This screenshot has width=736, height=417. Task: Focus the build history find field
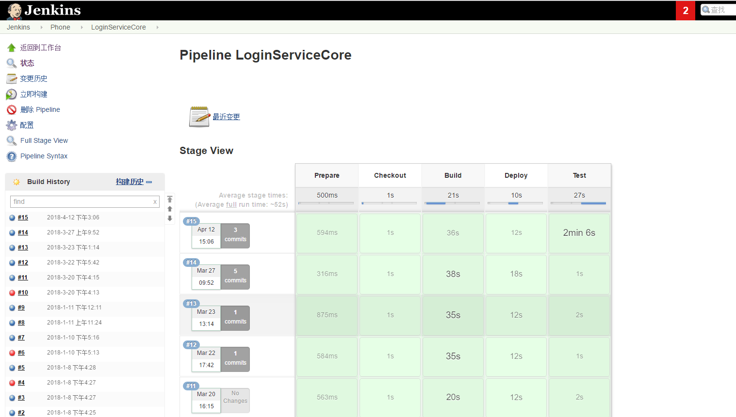pyautogui.click(x=85, y=201)
